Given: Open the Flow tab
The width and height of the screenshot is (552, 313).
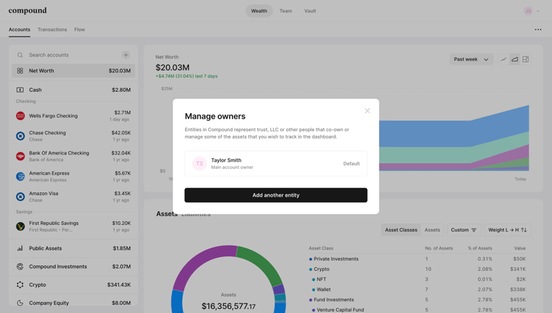Looking at the screenshot, I should click(79, 30).
